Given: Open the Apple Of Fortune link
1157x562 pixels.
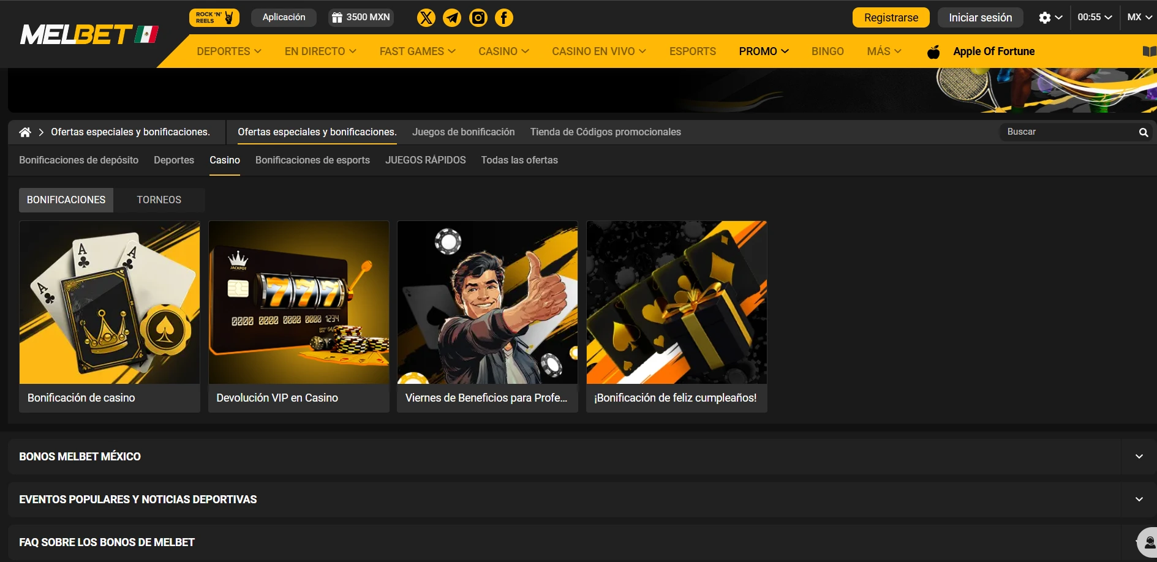Looking at the screenshot, I should click(994, 51).
